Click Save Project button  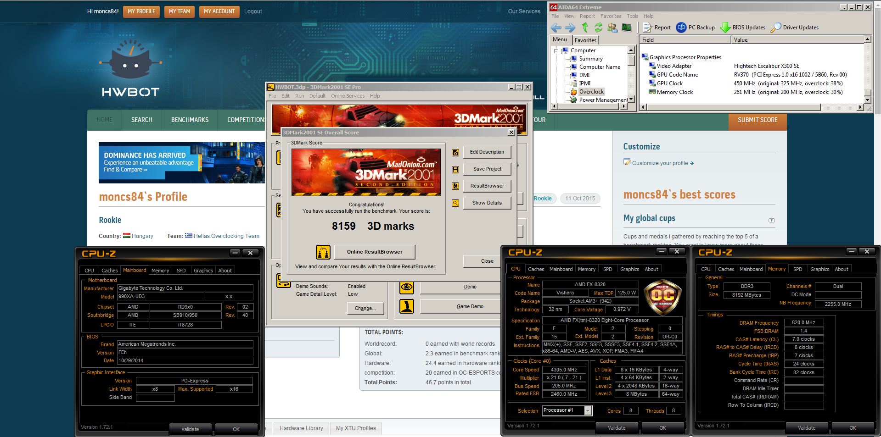(x=487, y=169)
